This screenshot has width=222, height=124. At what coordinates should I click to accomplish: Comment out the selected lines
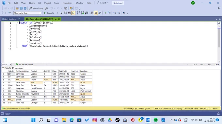click(x=105, y=13)
